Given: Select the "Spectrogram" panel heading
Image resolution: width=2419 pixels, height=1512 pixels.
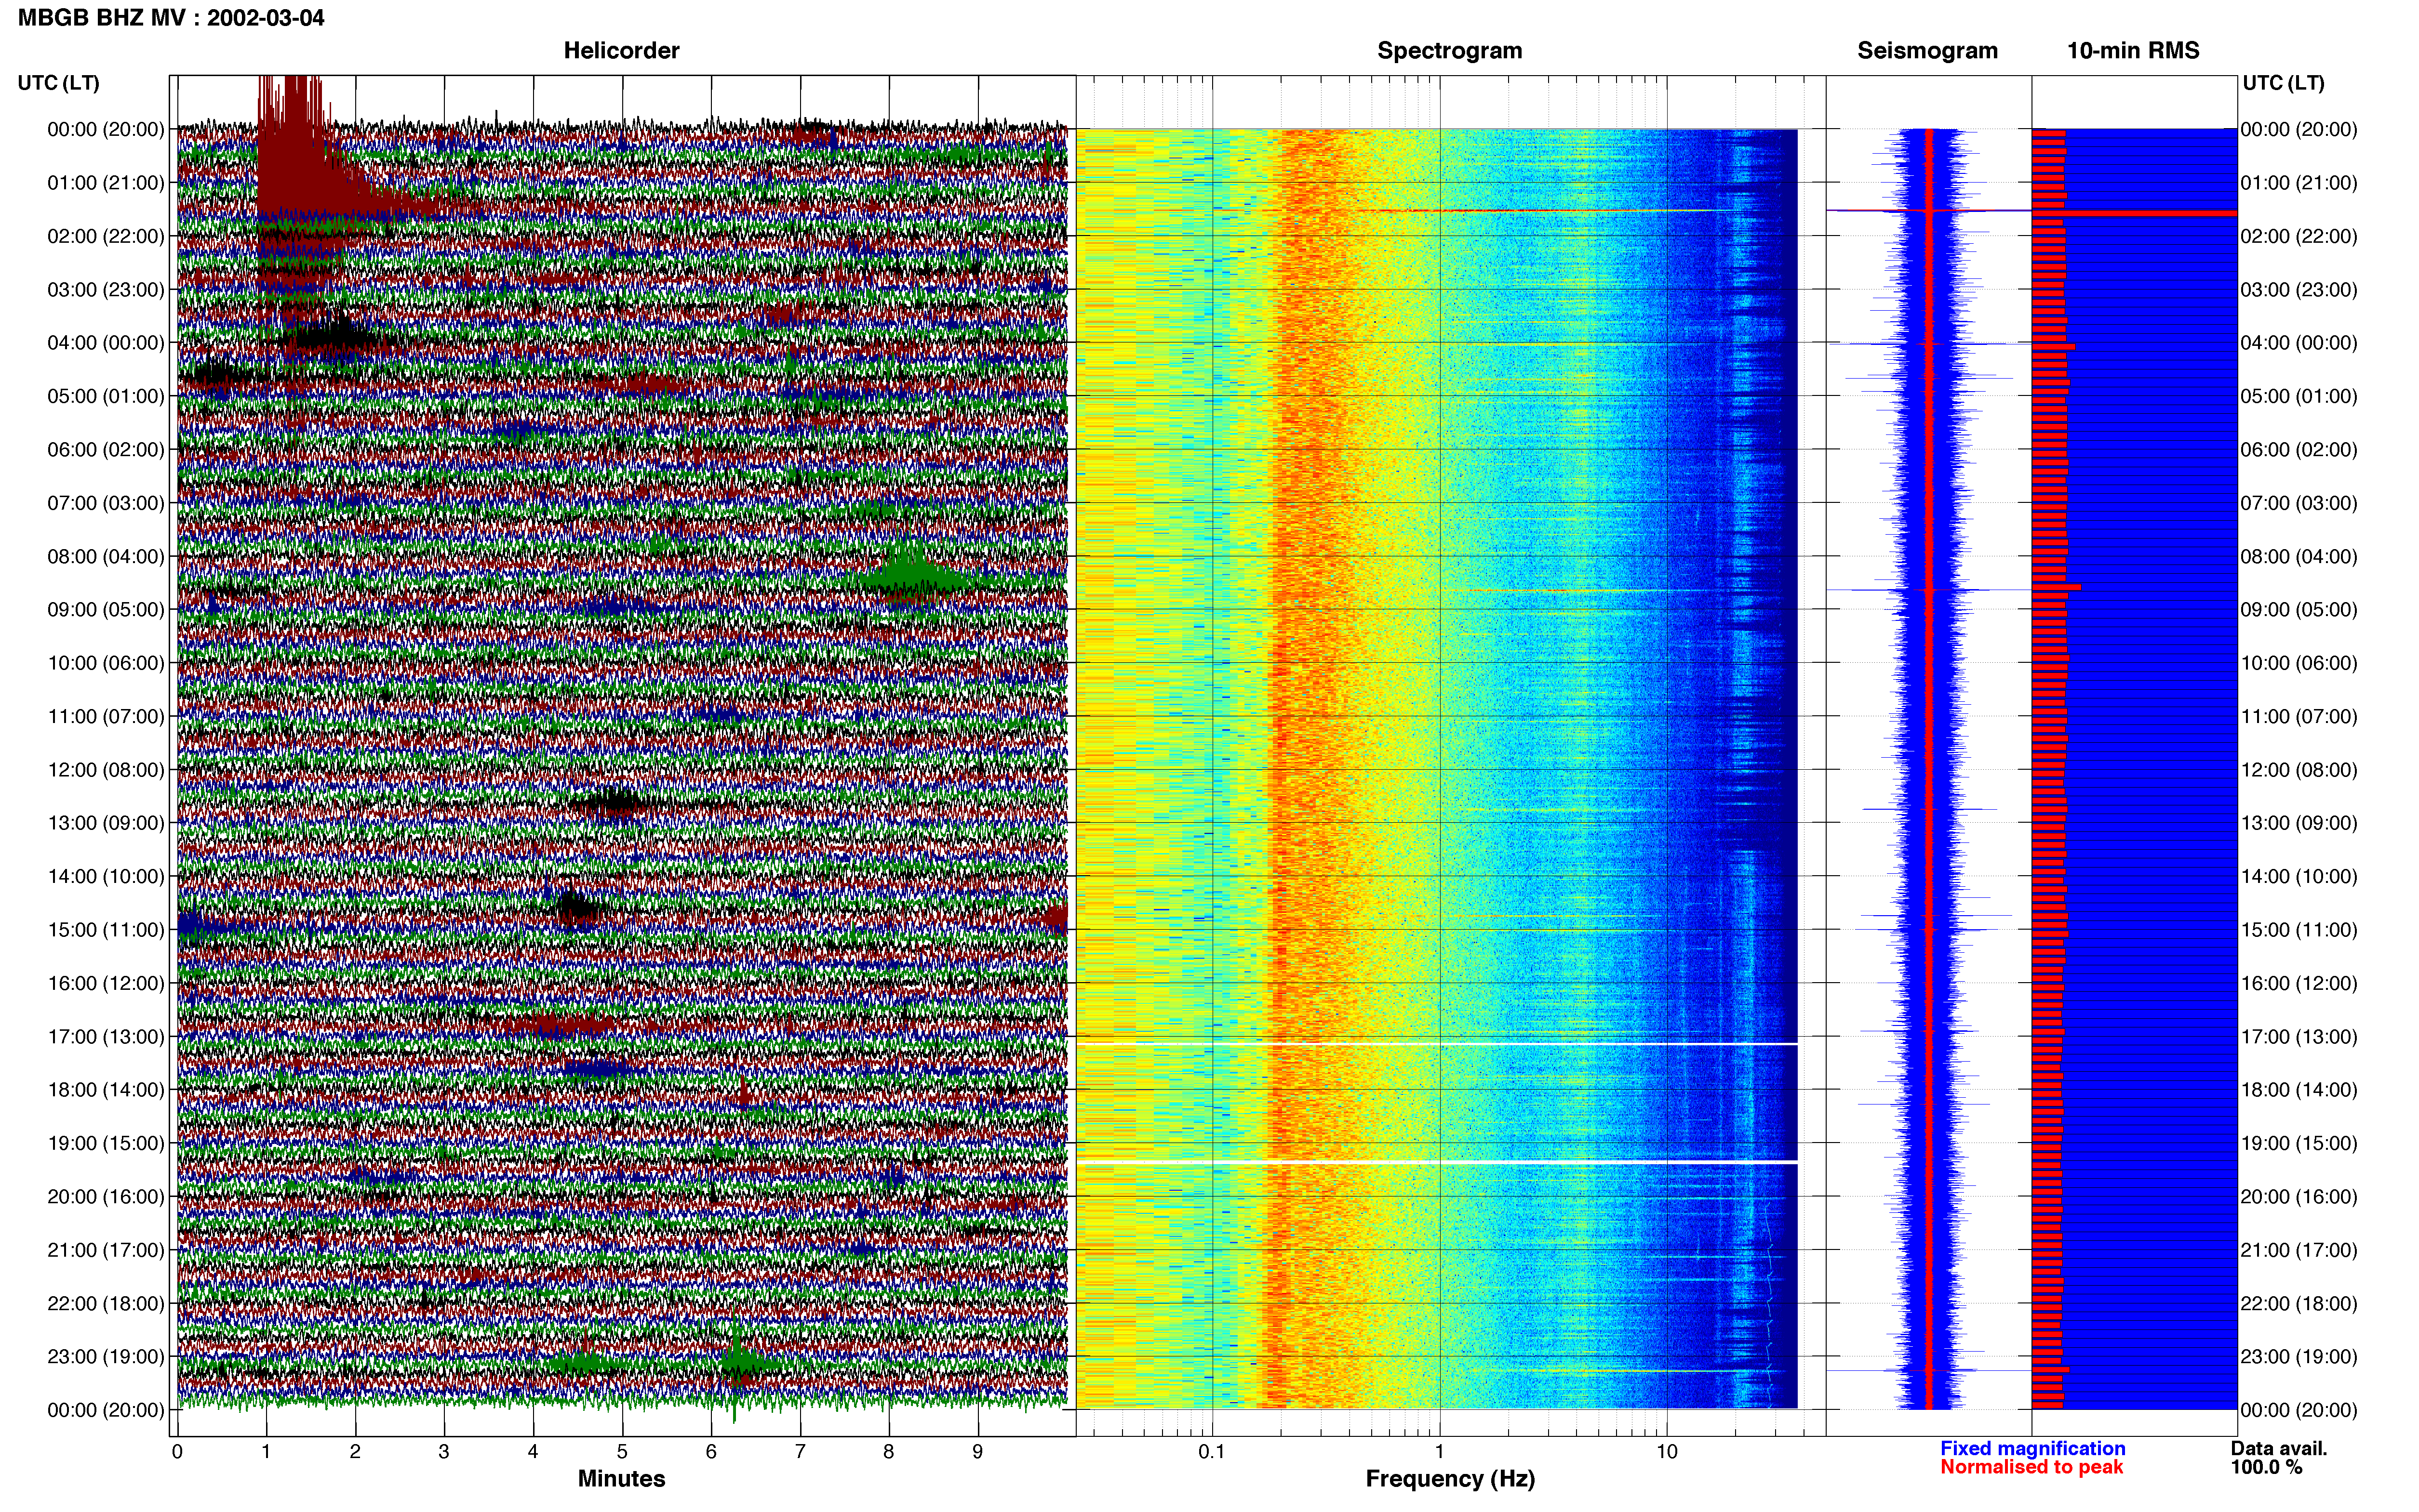Looking at the screenshot, I should point(1450,51).
